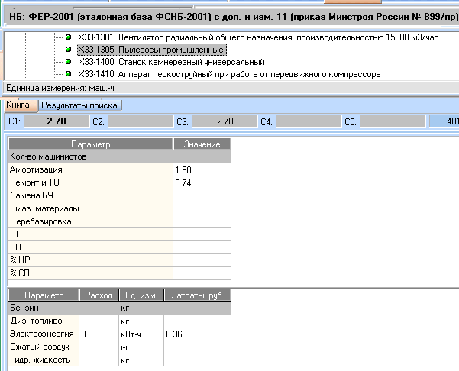Click green bullet icon of Х33-1400 row
The width and height of the screenshot is (459, 371).
click(x=68, y=62)
